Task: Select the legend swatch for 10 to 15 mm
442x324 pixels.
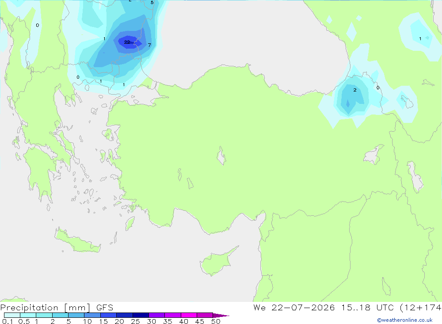Action: 92,315
